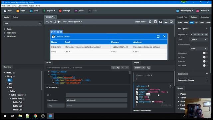Switch to landscape tablet preview size

(161, 22)
